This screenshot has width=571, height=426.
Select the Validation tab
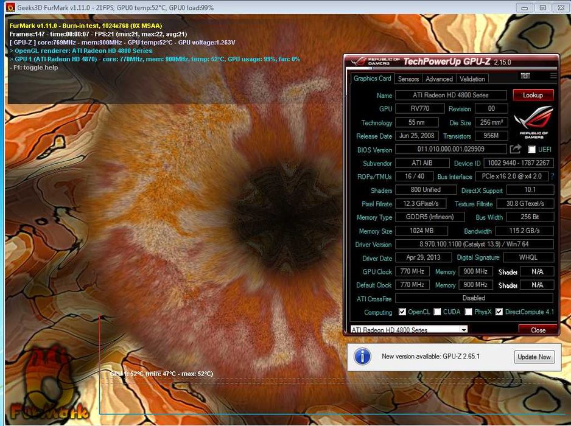pos(472,79)
